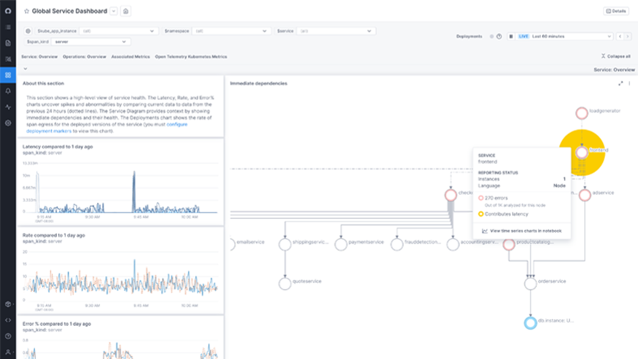Select the frauddetection node
638x359 pixels.
point(397,244)
